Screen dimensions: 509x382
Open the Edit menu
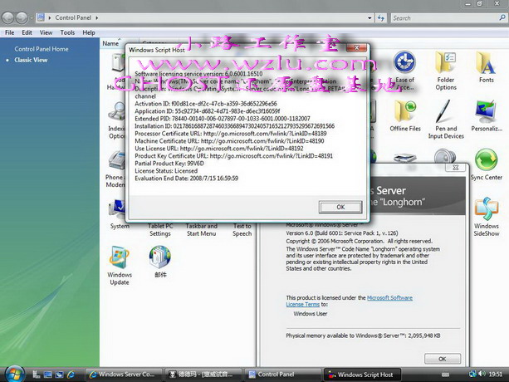pyautogui.click(x=27, y=32)
